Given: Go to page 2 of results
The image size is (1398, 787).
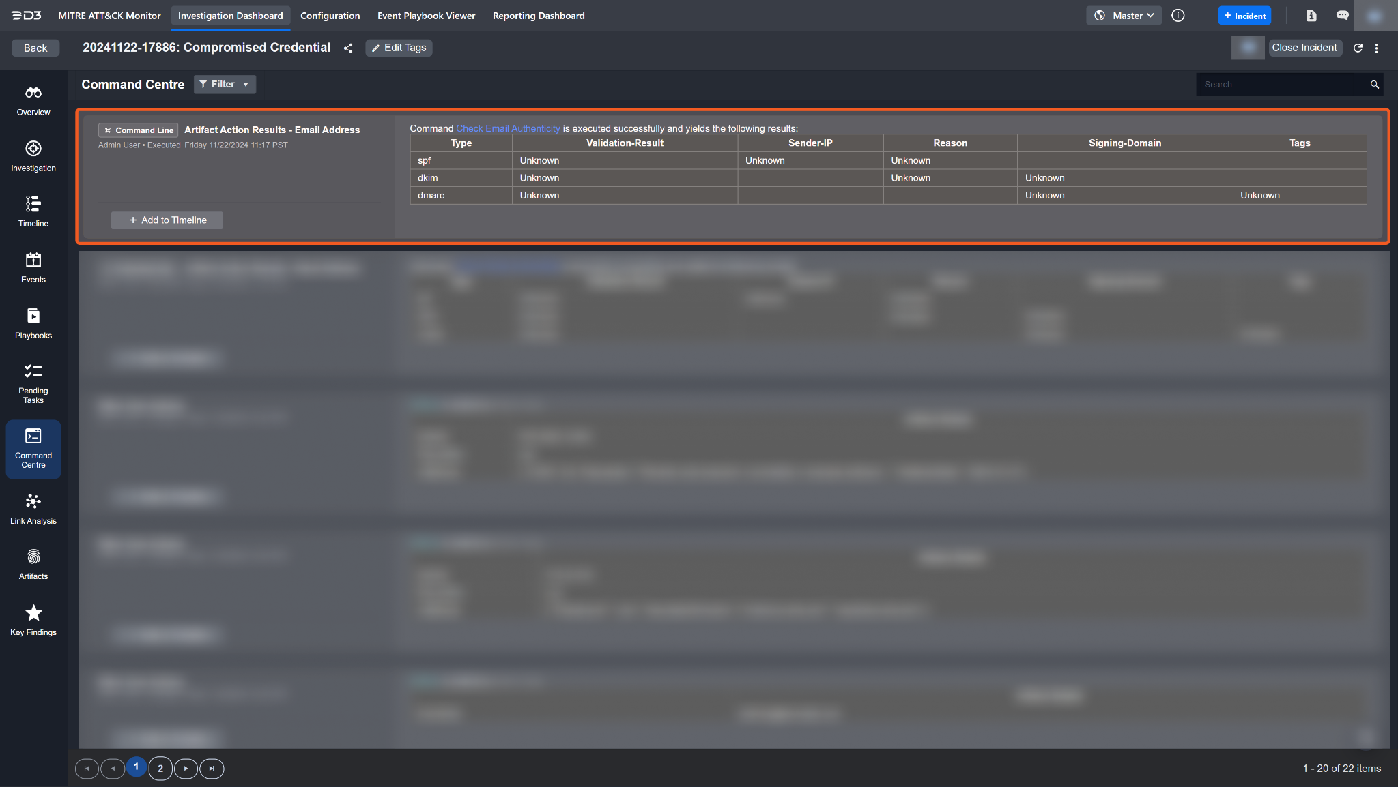Looking at the screenshot, I should tap(160, 769).
